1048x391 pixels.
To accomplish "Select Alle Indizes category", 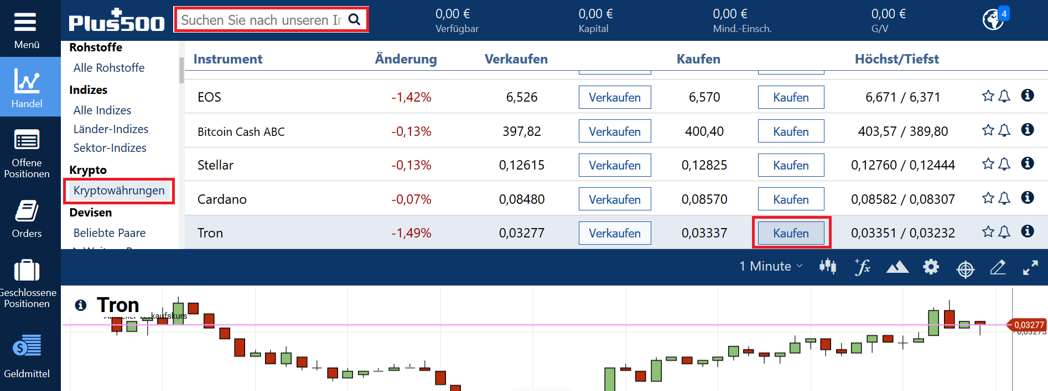I will pos(102,110).
